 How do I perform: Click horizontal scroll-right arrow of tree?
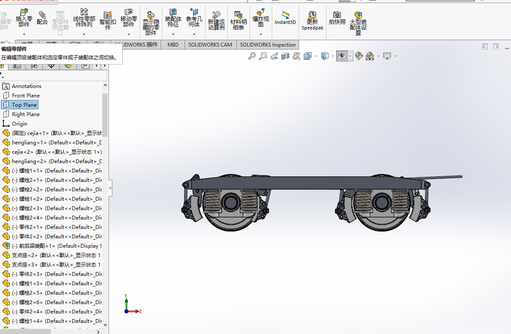98,332
